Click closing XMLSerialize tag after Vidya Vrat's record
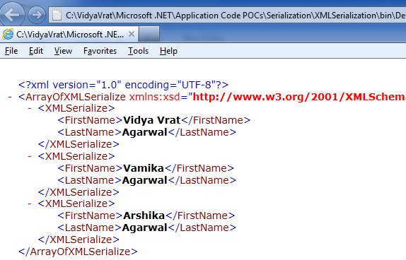 click(x=79, y=144)
